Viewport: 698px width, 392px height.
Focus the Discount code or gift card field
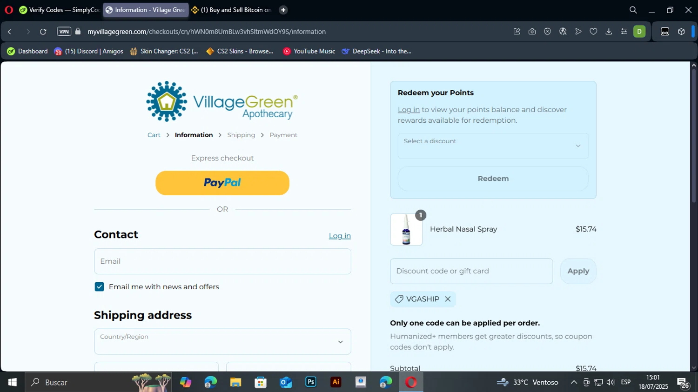point(471,271)
